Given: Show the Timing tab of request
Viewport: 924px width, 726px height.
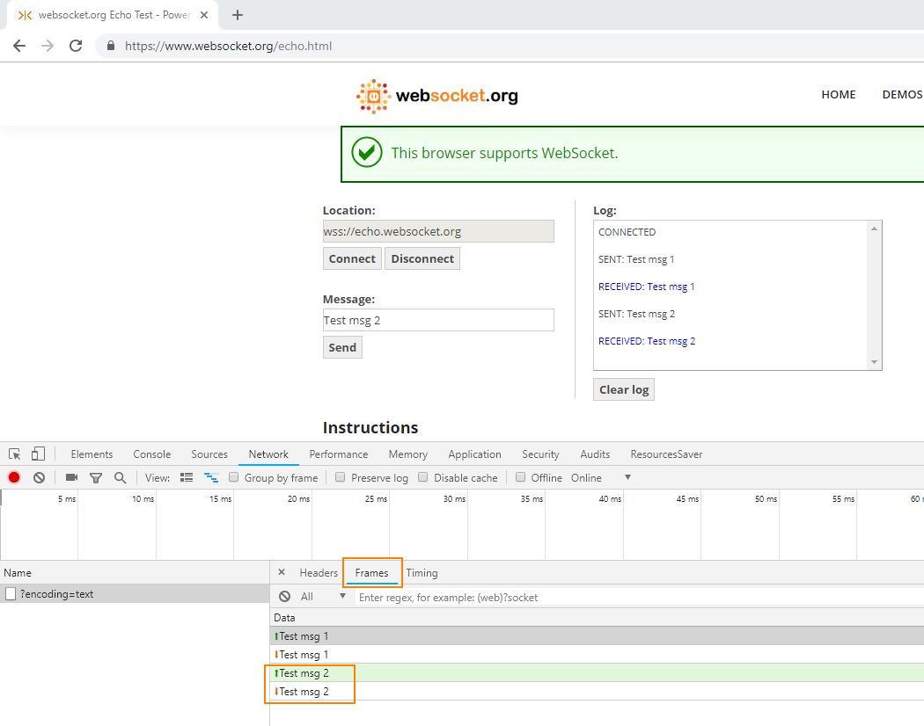Looking at the screenshot, I should click(x=422, y=573).
